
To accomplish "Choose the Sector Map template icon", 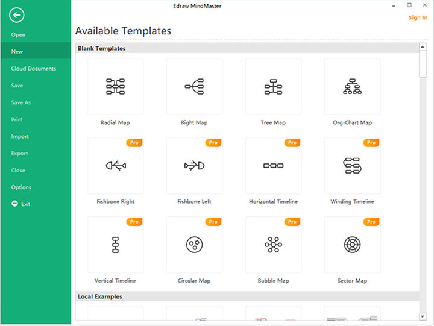I will pos(352,245).
